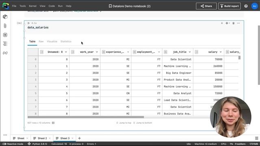
Task: Click Jump to bottom link
Action: 143,123
